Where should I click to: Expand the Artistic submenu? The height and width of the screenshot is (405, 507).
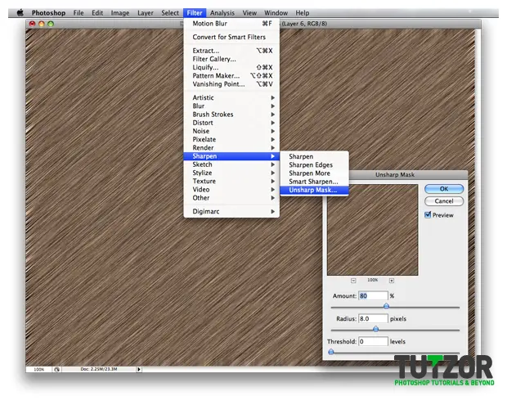point(231,97)
